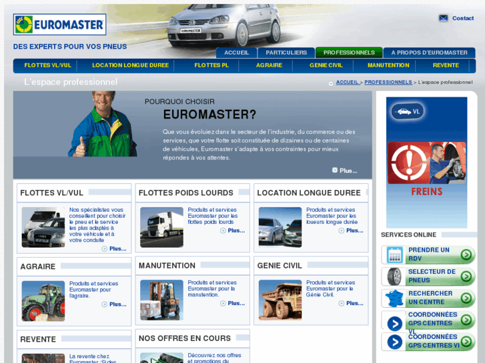Click Plus... under FLOTTES VL/VUL
Image resolution: width=485 pixels, height=363 pixels.
click(x=118, y=248)
